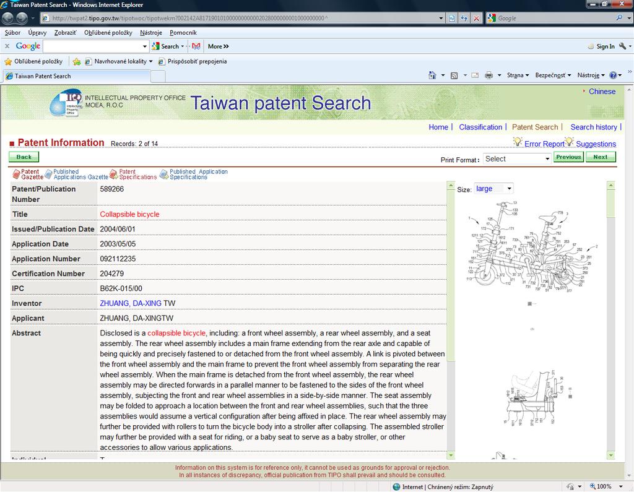Click the up arrow of drawings panel scrollbar

(611, 185)
